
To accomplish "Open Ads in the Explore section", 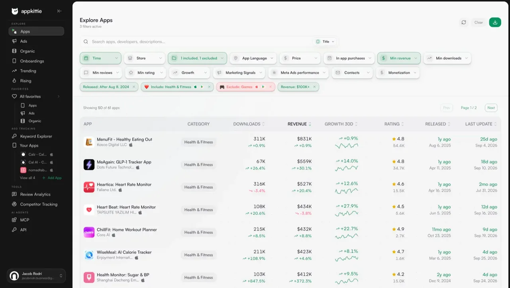I will coord(36,41).
